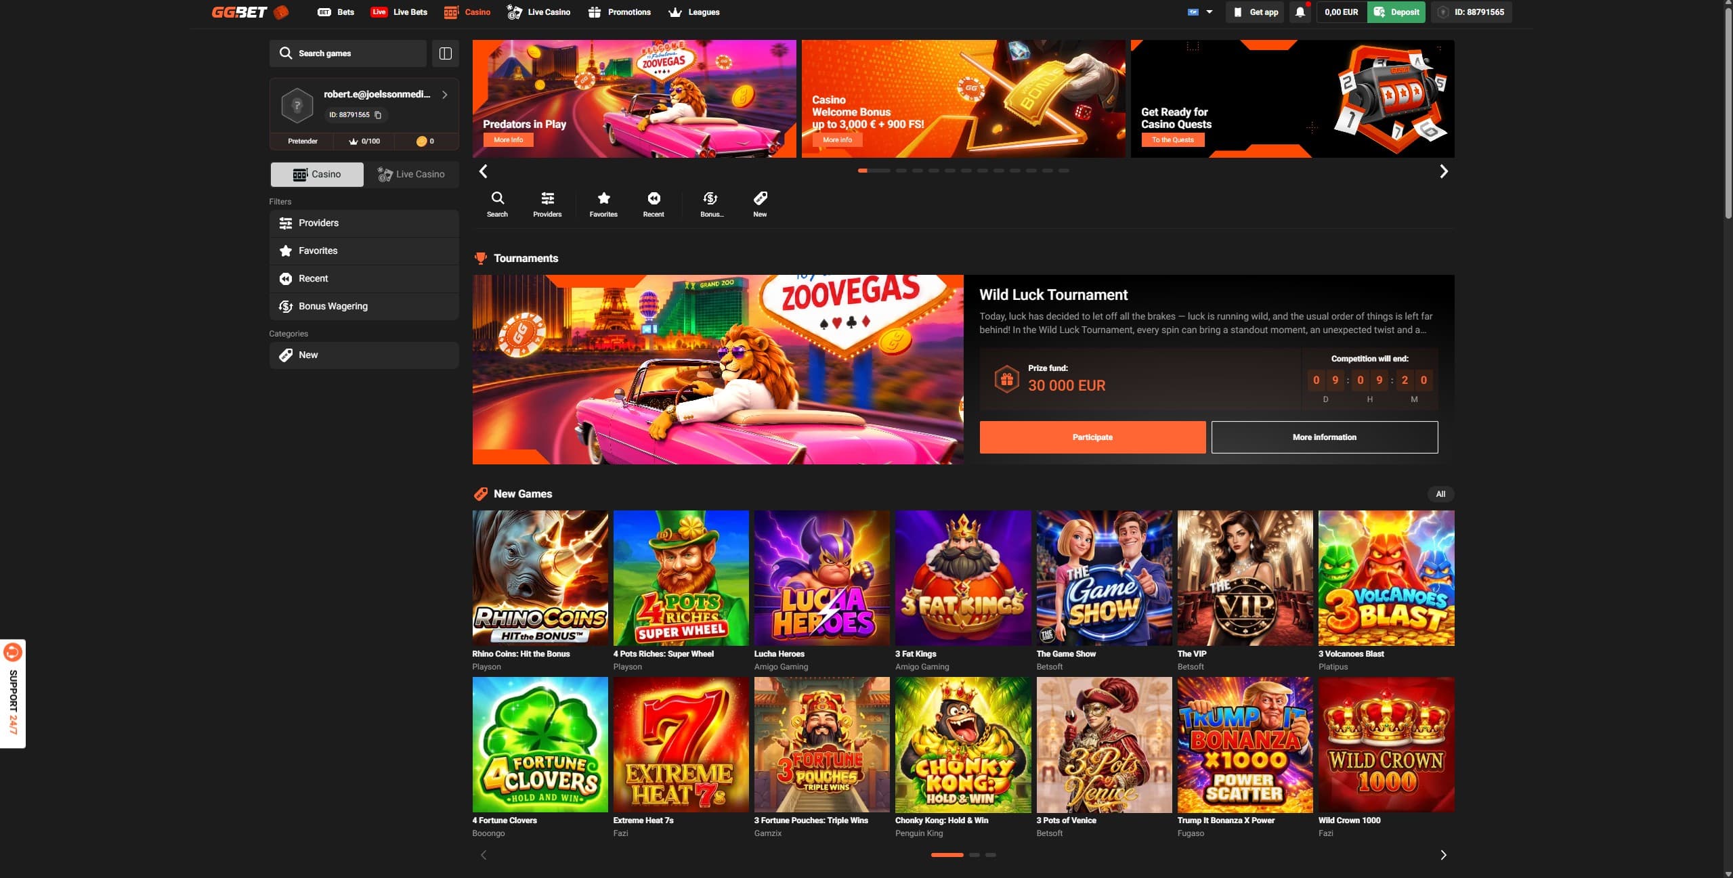
Task: Click the Search games input field
Action: (x=348, y=53)
